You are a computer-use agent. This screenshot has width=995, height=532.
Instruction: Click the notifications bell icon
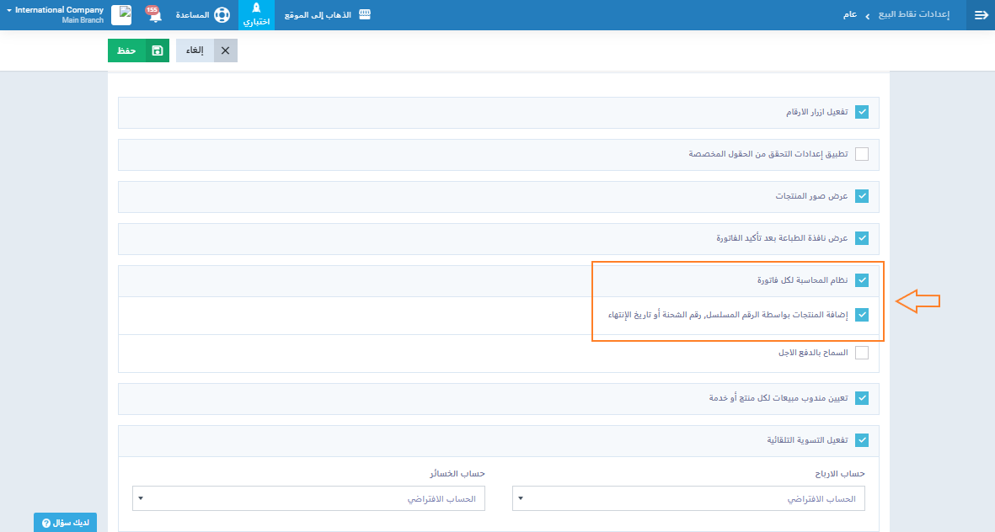click(155, 15)
